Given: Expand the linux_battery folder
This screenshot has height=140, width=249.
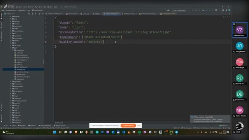Looking at the screenshot, I should [x=11, y=91].
